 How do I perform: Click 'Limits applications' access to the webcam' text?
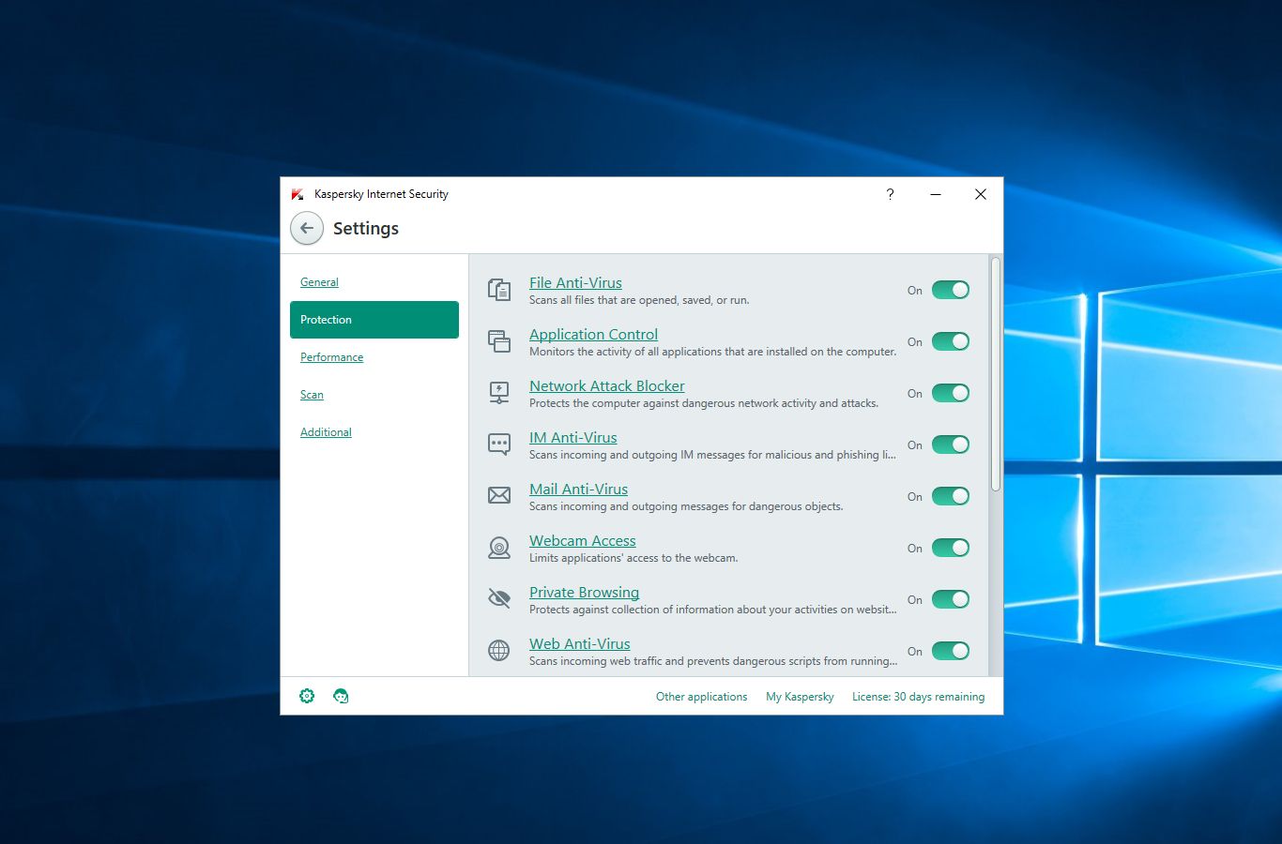[633, 558]
